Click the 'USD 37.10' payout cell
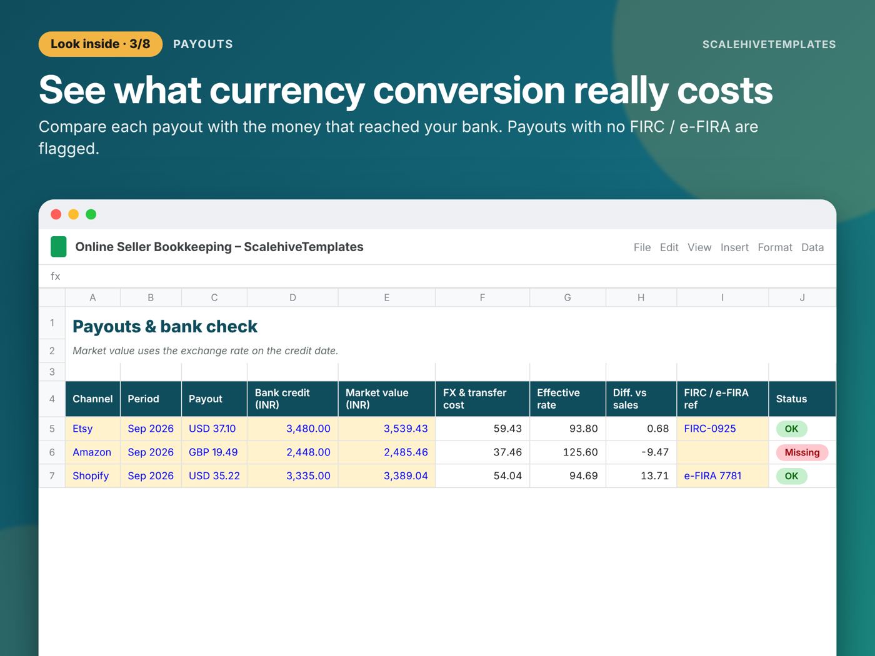This screenshot has width=875, height=656. pos(214,429)
